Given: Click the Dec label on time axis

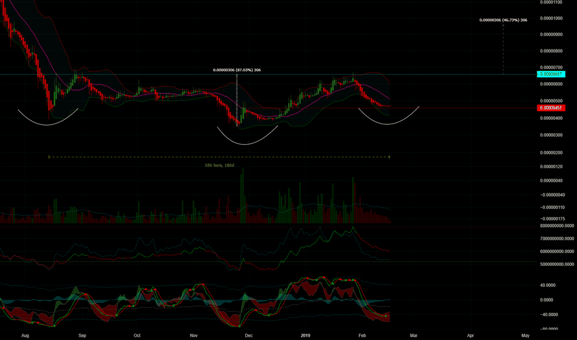Looking at the screenshot, I should 249,335.
